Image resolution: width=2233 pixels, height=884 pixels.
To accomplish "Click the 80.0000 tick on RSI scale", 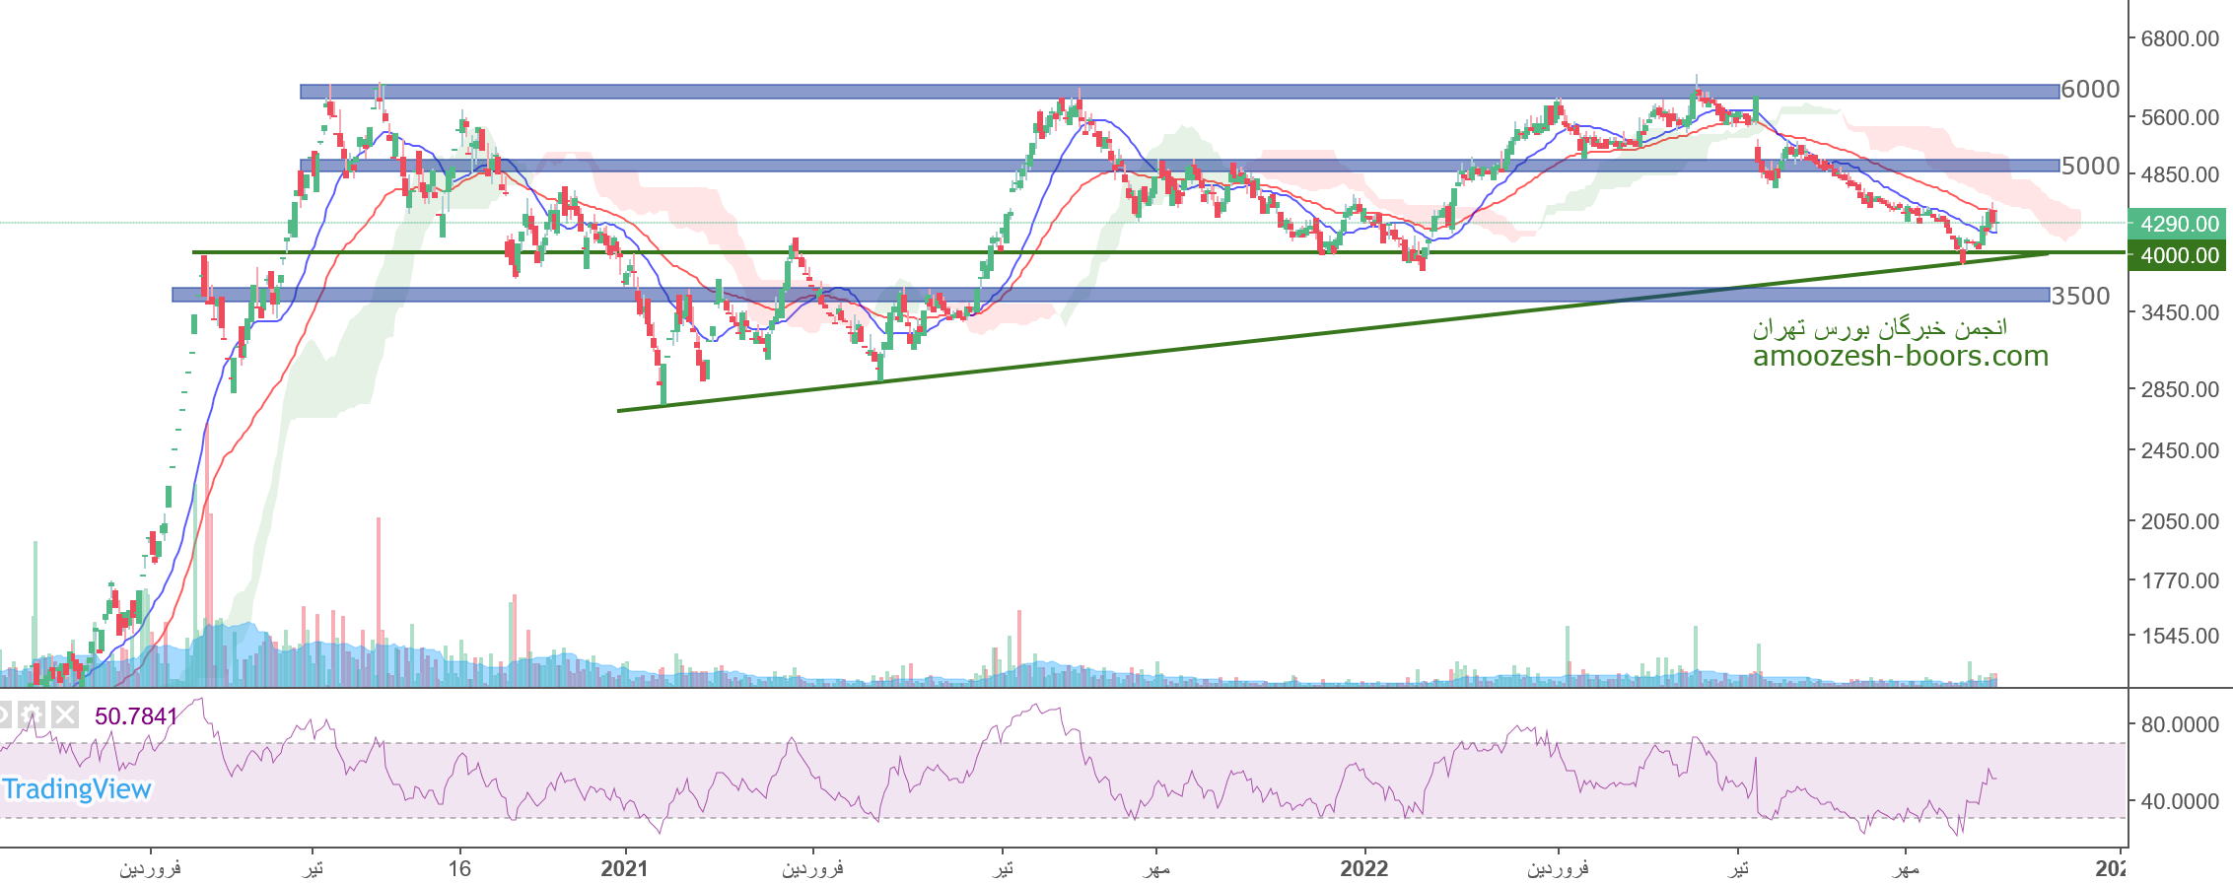I will pos(2180,725).
